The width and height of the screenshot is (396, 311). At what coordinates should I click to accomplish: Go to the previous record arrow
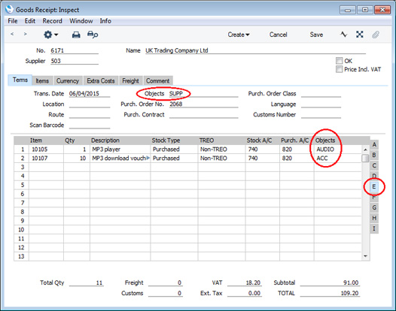12,34
